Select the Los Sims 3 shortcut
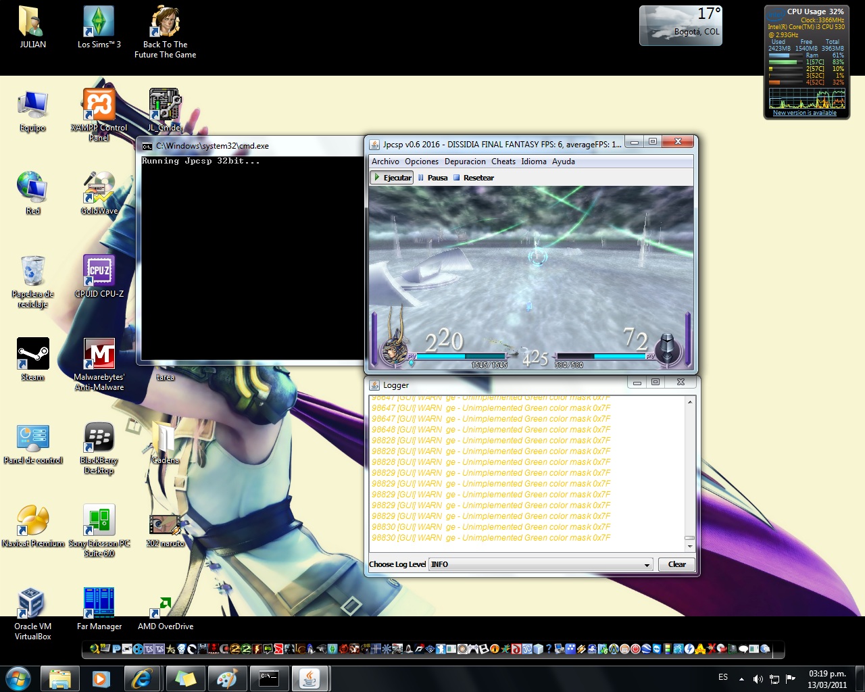This screenshot has width=865, height=692. point(99,27)
